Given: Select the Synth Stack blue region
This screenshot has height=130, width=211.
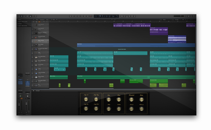Looking at the screenshot, I should pos(136,45).
